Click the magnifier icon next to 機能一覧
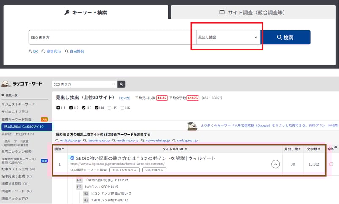 tap(3, 95)
